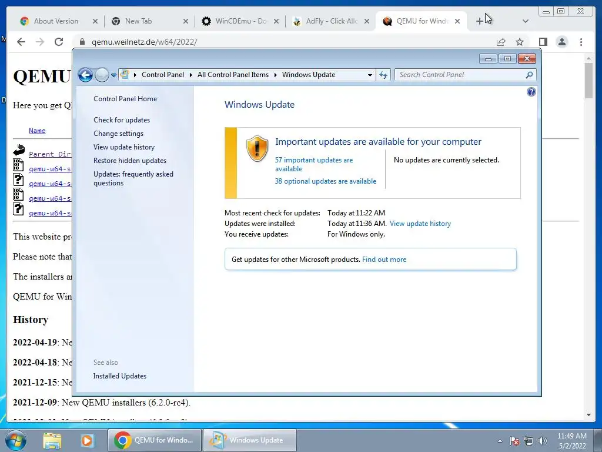Switch to QEMU for Windows Chrome taskbar button

(x=155, y=440)
